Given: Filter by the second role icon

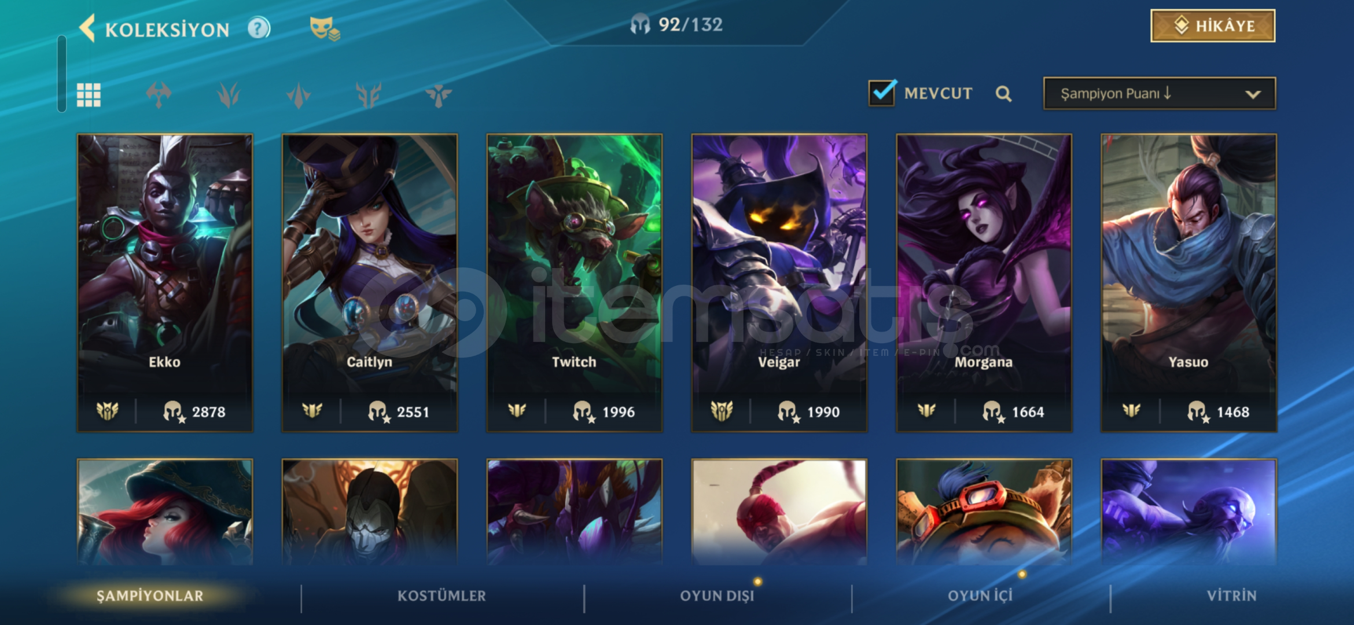Looking at the screenshot, I should tap(229, 94).
